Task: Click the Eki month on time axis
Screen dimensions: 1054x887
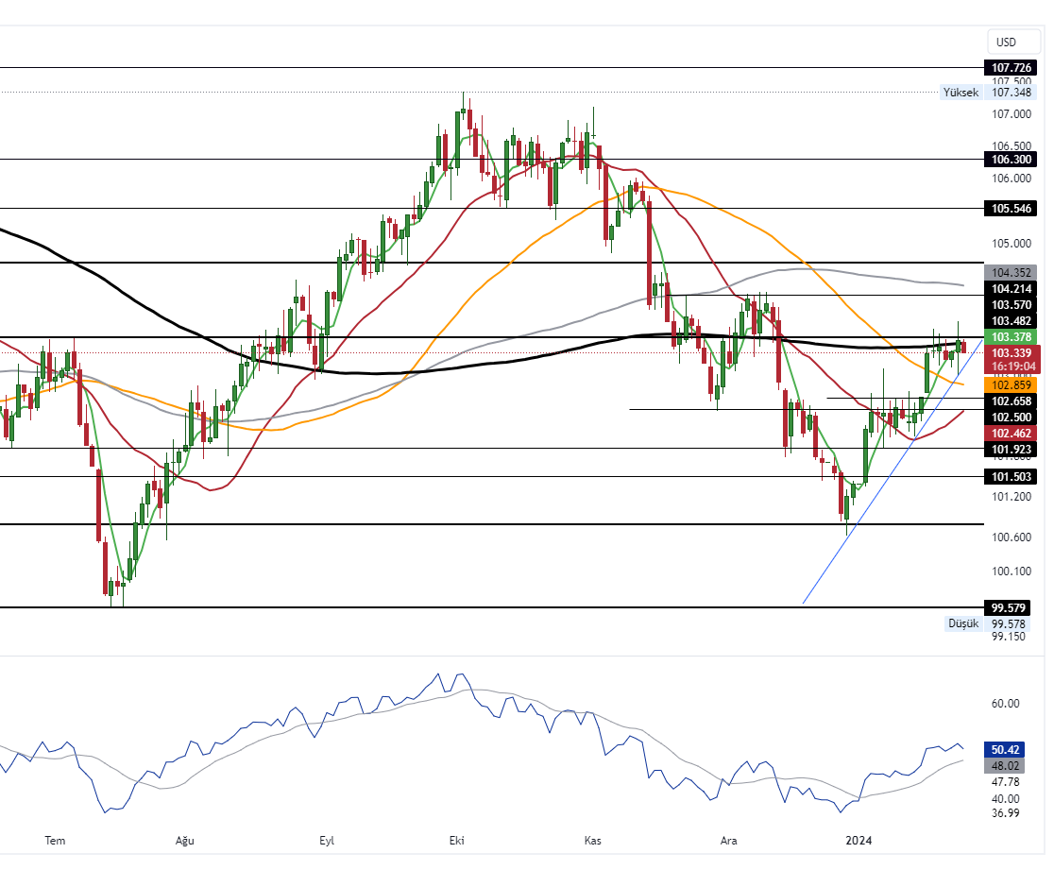Action: tap(457, 841)
